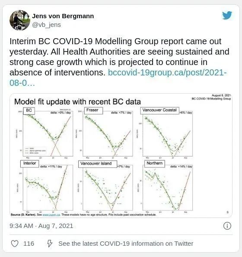This screenshot has width=242, height=257.
Task: Click the Twitter bird logo
Action: [x=227, y=15]
